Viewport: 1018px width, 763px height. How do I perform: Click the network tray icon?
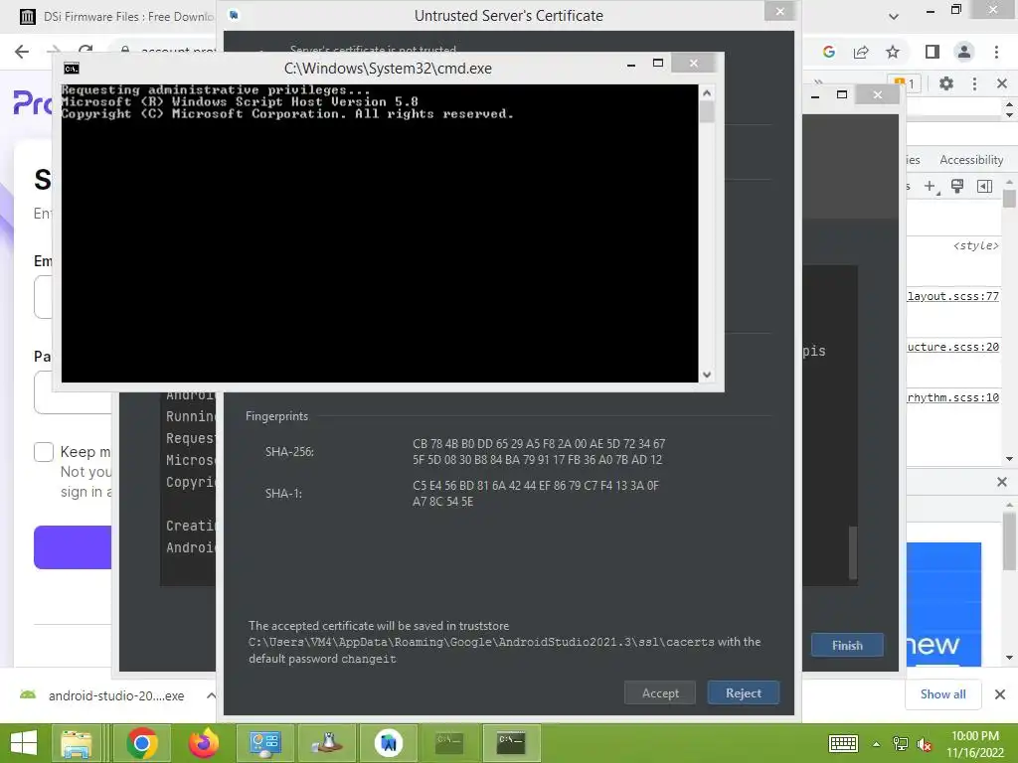901,744
